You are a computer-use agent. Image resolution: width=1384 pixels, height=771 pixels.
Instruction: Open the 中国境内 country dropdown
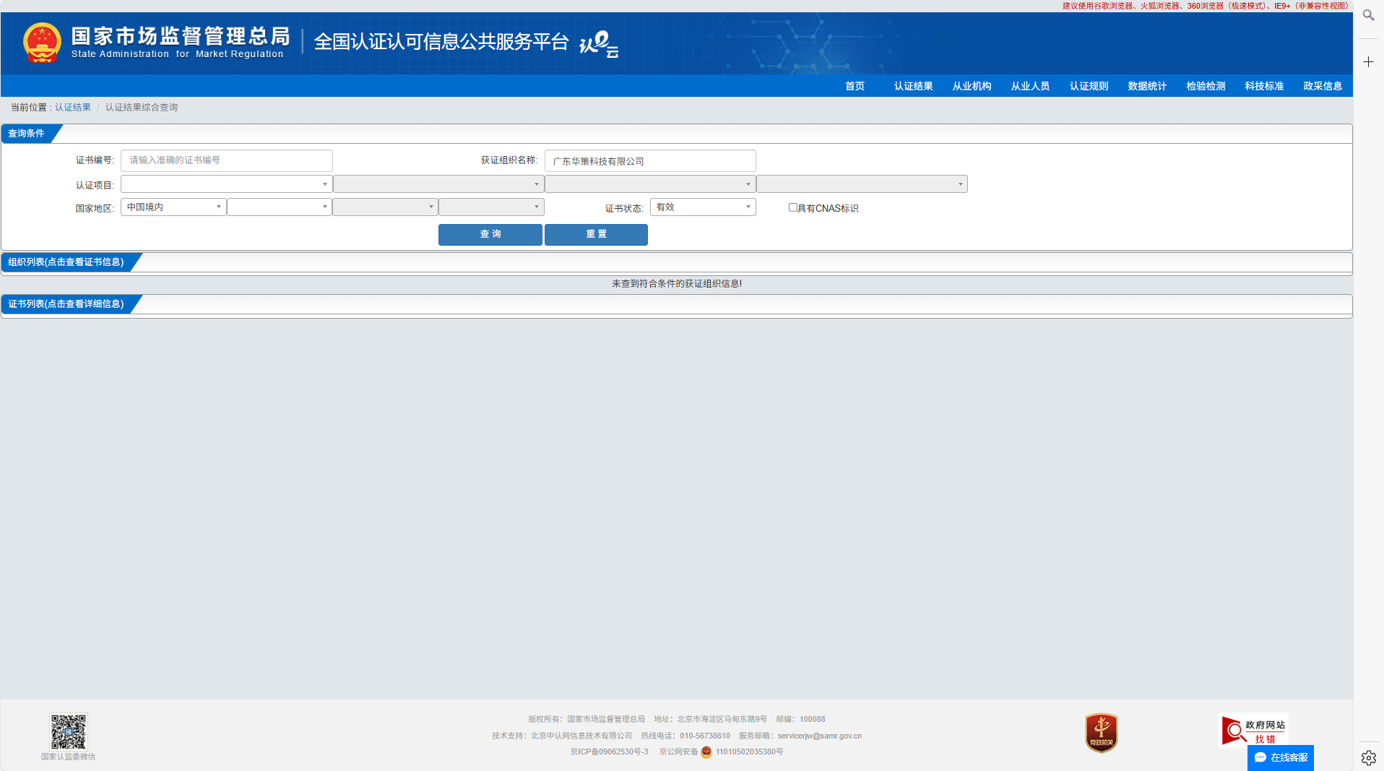[173, 207]
